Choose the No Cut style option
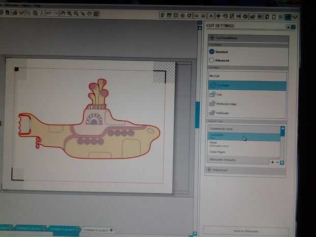 pyautogui.click(x=247, y=76)
